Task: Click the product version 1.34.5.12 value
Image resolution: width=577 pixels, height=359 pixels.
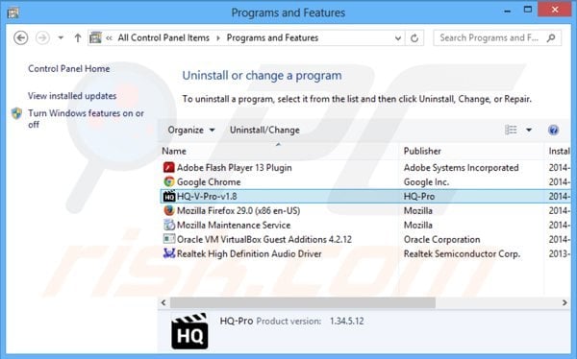Action: (x=346, y=322)
